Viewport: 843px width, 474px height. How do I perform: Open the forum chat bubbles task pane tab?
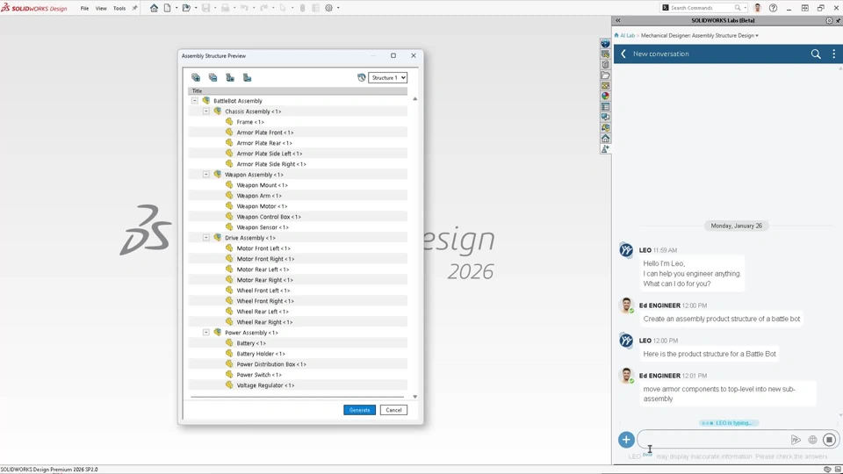(x=605, y=117)
